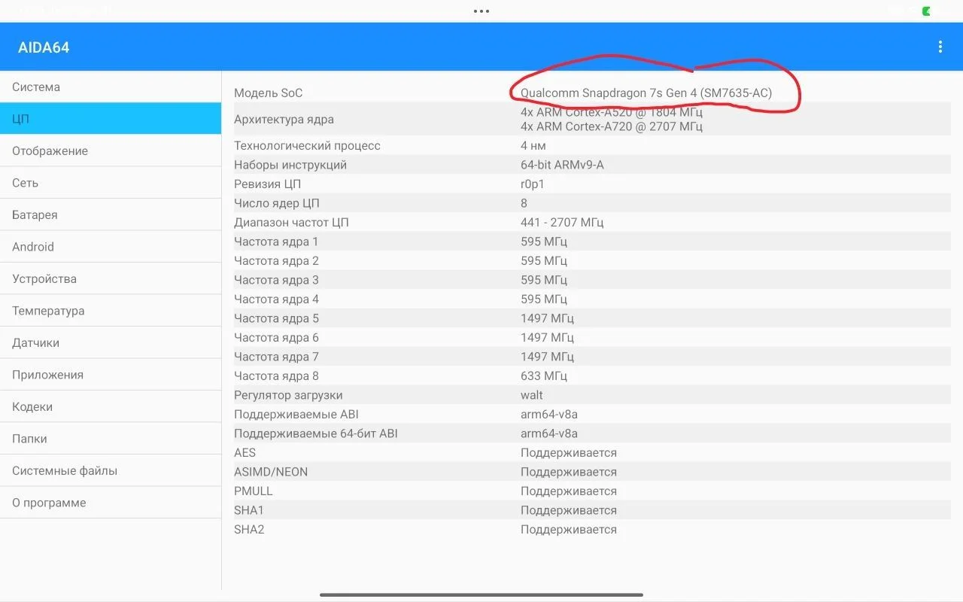Open the Сеть section
The height and width of the screenshot is (602, 963).
pyautogui.click(x=111, y=183)
